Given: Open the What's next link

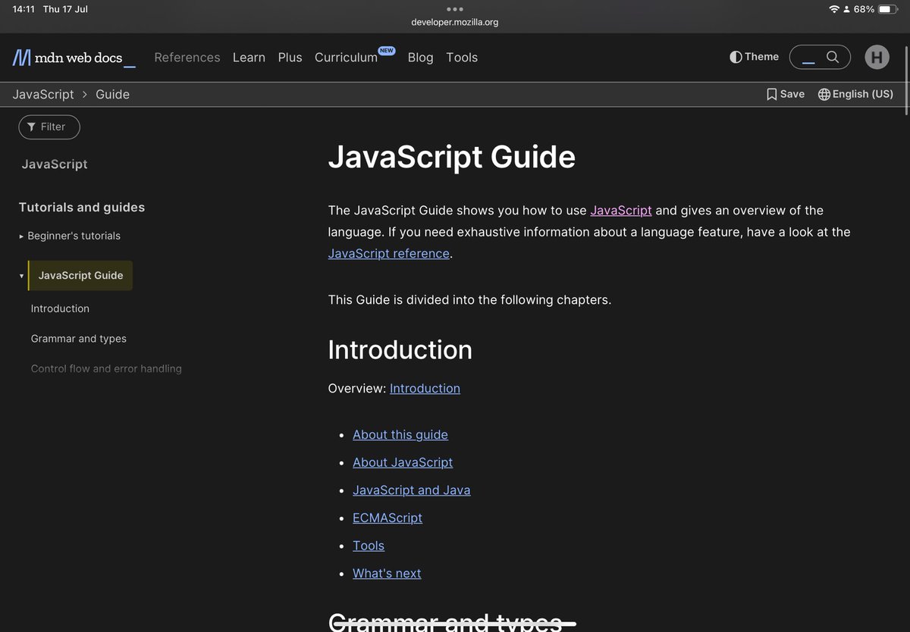Looking at the screenshot, I should coord(387,574).
